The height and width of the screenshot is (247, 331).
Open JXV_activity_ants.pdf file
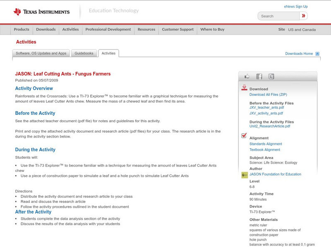tap(266, 113)
